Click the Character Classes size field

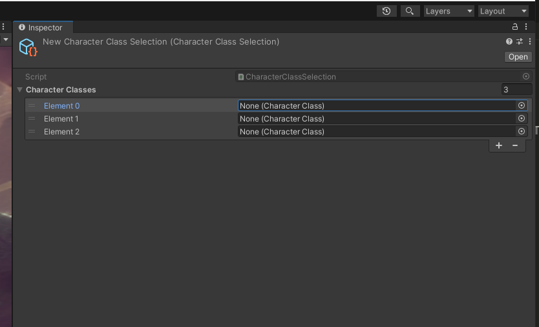click(x=516, y=90)
